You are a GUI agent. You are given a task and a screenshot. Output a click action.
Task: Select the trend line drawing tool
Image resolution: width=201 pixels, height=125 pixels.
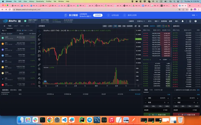click(39, 35)
